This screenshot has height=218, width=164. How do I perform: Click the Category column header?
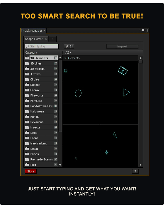[31, 53]
